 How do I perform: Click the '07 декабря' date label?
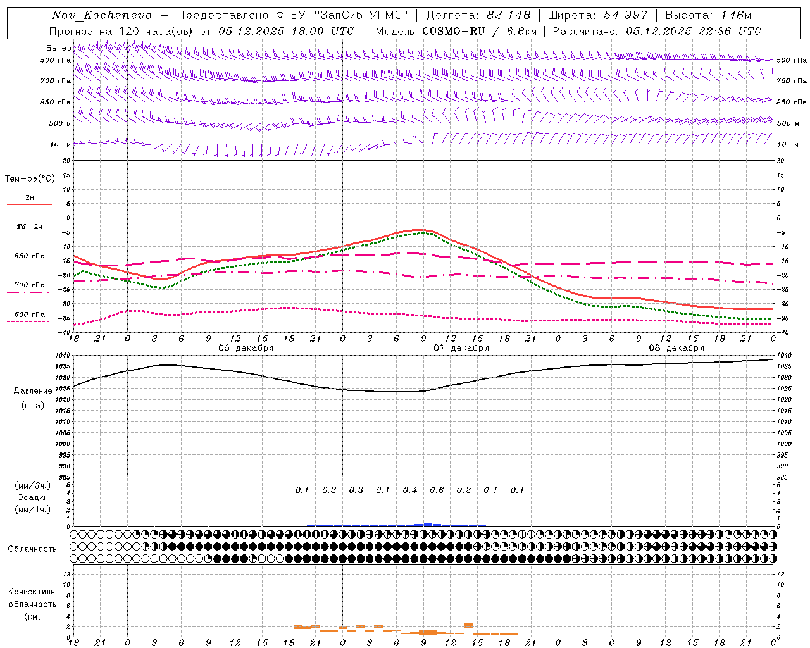pyautogui.click(x=461, y=348)
